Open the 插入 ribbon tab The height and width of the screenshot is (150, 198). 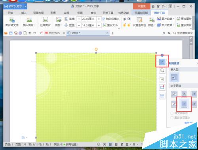pyautogui.click(x=24, y=13)
